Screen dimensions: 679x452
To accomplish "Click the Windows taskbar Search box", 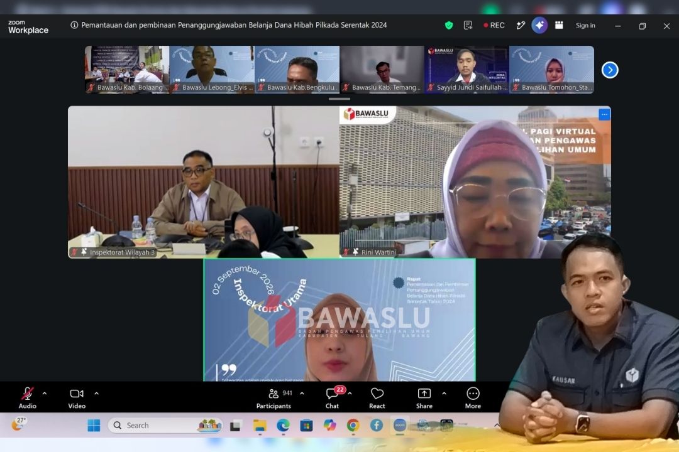I will point(165,426).
